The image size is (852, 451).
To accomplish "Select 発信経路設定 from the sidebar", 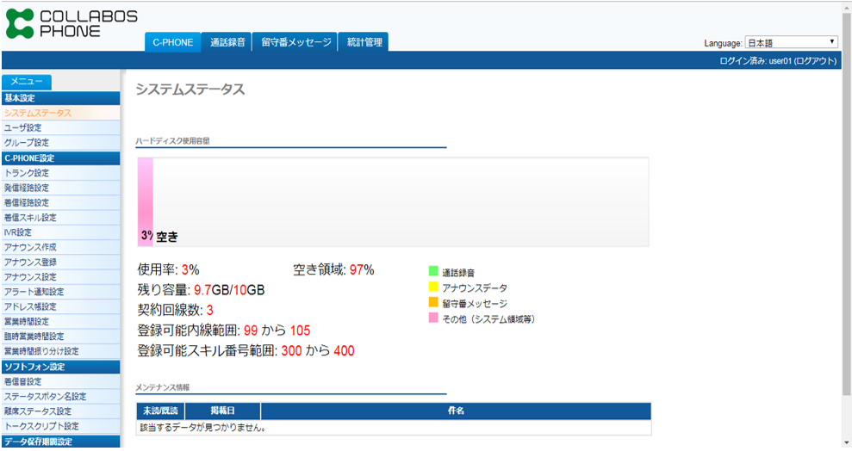I will tap(27, 188).
